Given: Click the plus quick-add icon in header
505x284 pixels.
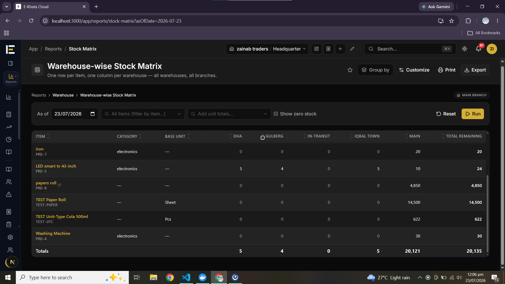Looking at the screenshot, I should 340,49.
